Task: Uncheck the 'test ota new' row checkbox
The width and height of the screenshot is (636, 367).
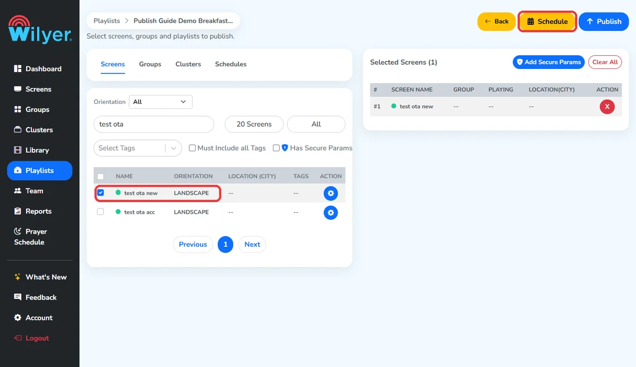Action: click(101, 193)
